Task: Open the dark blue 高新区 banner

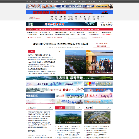Action: coord(41,96)
